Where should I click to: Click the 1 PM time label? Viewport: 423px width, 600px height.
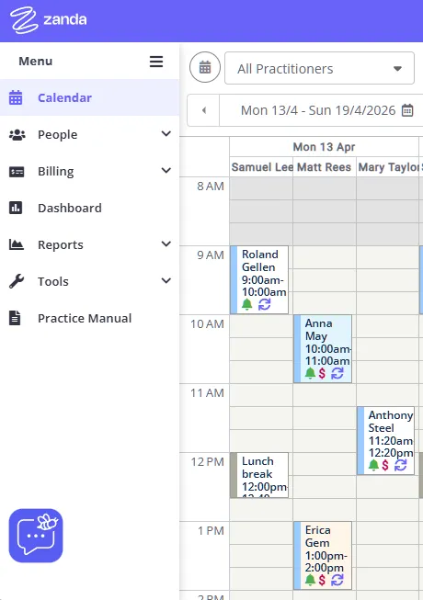[x=211, y=531]
